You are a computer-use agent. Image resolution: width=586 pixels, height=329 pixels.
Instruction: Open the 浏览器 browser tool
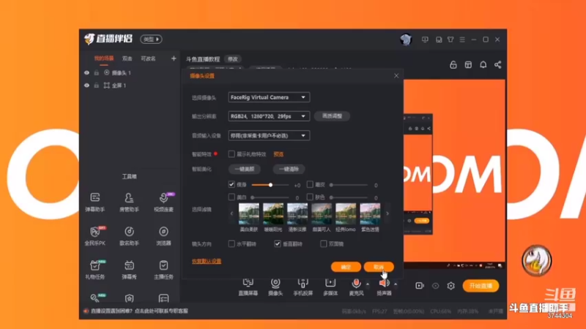[163, 235]
